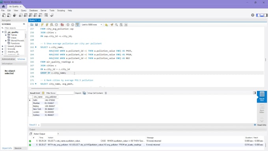Collapse the air_quality schema
268x151 pixels.
click(x=3, y=32)
